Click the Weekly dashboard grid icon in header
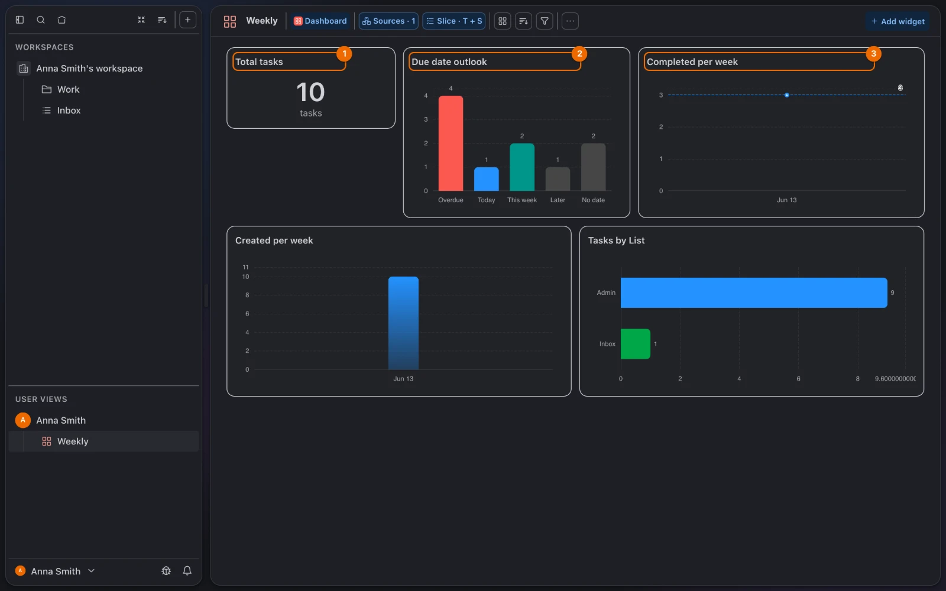 coord(230,21)
